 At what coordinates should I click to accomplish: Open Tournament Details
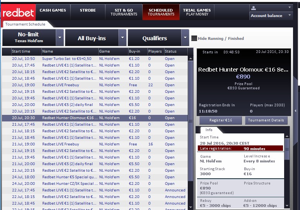click(x=266, y=120)
